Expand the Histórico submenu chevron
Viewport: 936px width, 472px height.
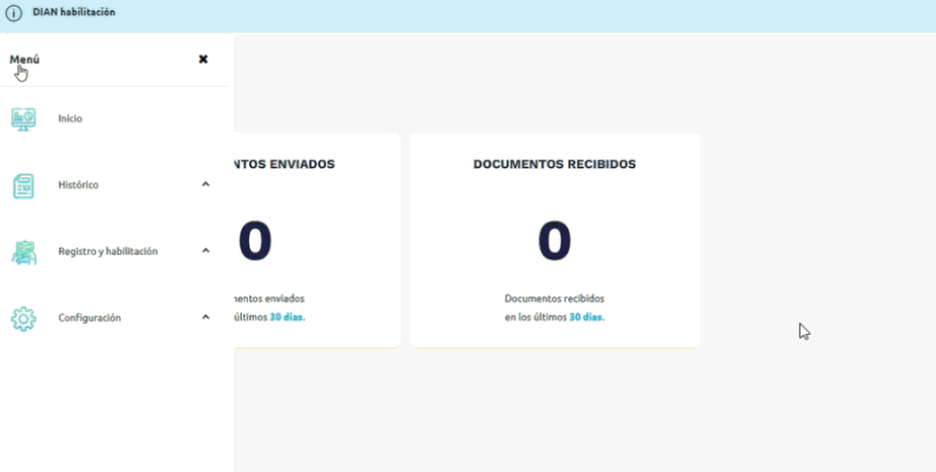205,184
